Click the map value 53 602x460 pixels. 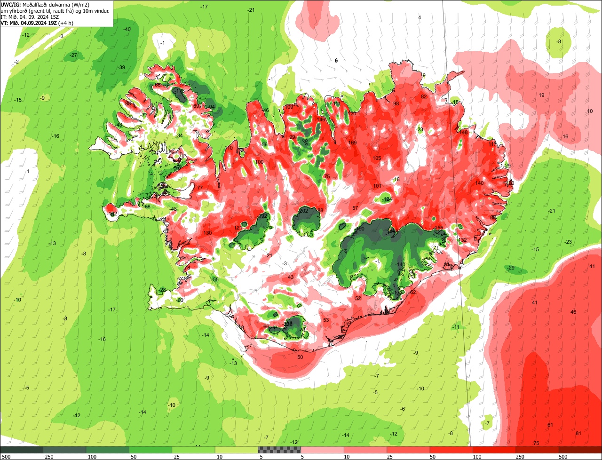point(326,320)
